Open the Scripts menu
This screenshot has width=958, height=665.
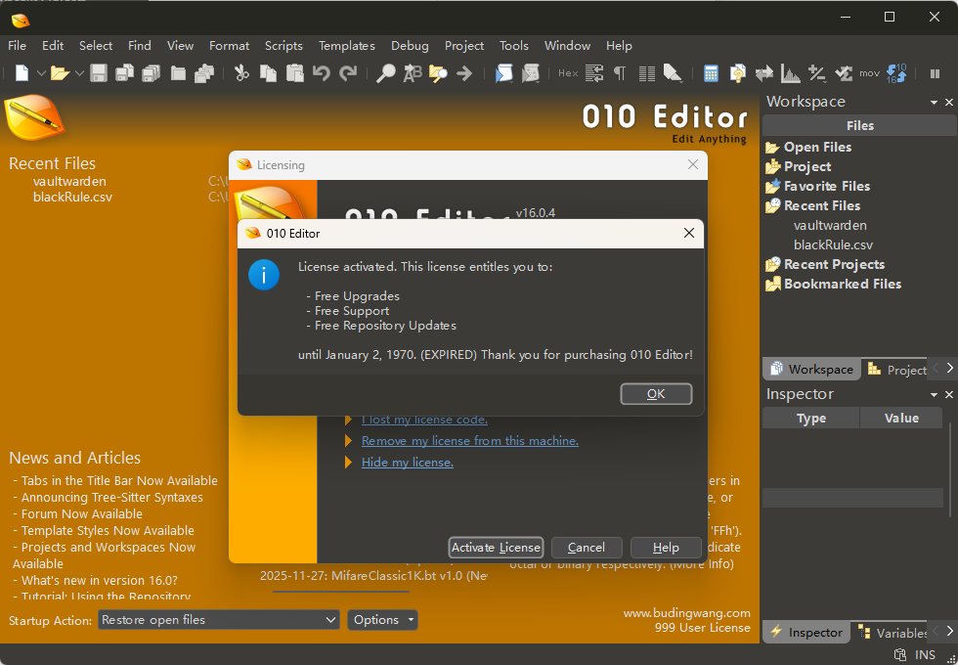pyautogui.click(x=283, y=46)
